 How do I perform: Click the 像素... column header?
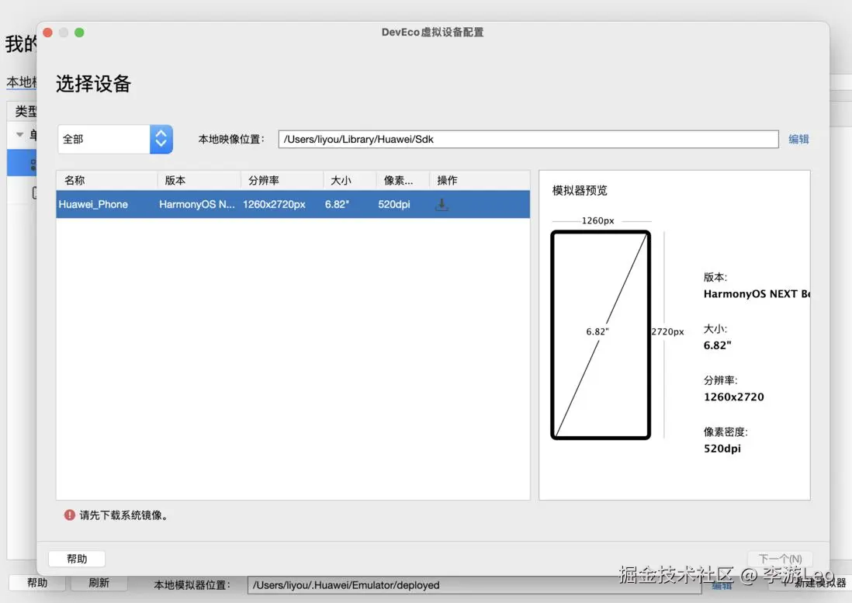[403, 180]
